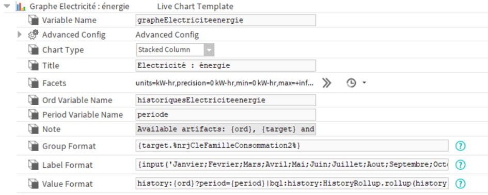This screenshot has width=488, height=195.
Task: Select the Note property label
Action: coord(51,129)
